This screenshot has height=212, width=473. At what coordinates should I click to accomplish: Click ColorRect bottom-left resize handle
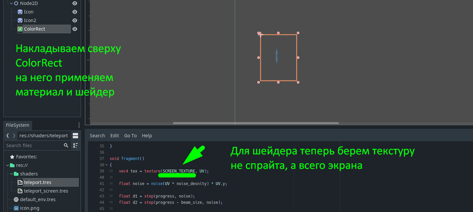tap(259, 82)
